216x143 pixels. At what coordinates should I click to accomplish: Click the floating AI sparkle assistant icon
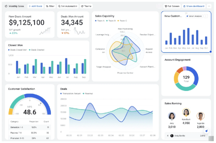pyautogui.click(x=206, y=131)
